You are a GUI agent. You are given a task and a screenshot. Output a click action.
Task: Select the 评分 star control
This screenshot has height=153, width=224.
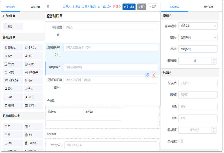[x=33, y=97]
